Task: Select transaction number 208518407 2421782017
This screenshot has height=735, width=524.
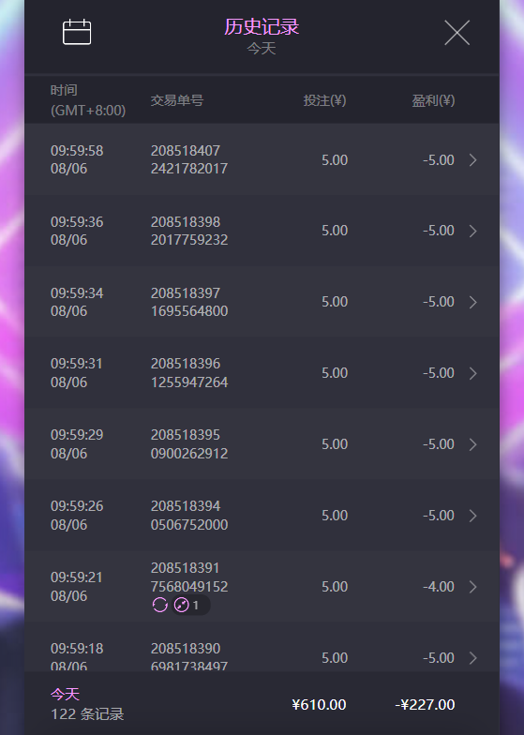Action: (x=189, y=159)
